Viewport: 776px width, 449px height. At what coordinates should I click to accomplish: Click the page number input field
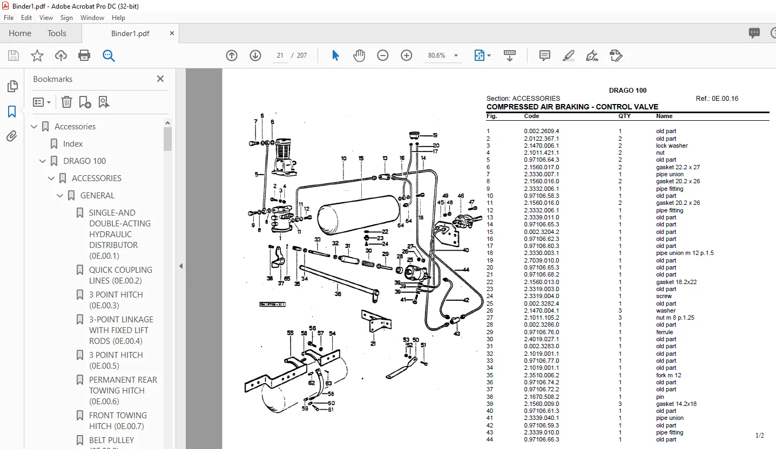280,56
